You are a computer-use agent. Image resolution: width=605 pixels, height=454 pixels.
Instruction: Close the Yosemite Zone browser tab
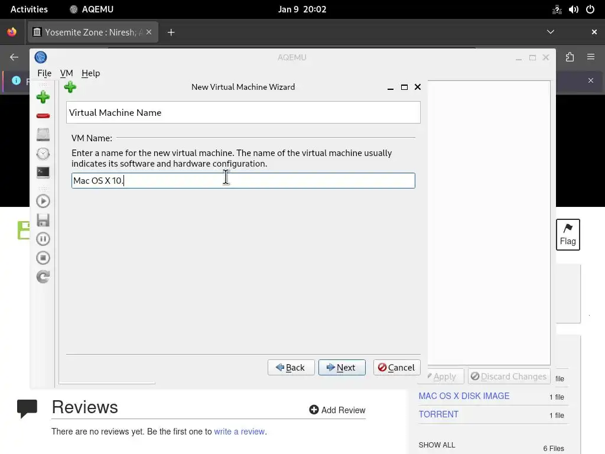149,32
